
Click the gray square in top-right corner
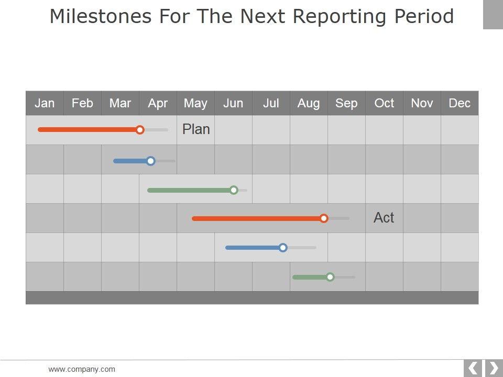pos(493,14)
